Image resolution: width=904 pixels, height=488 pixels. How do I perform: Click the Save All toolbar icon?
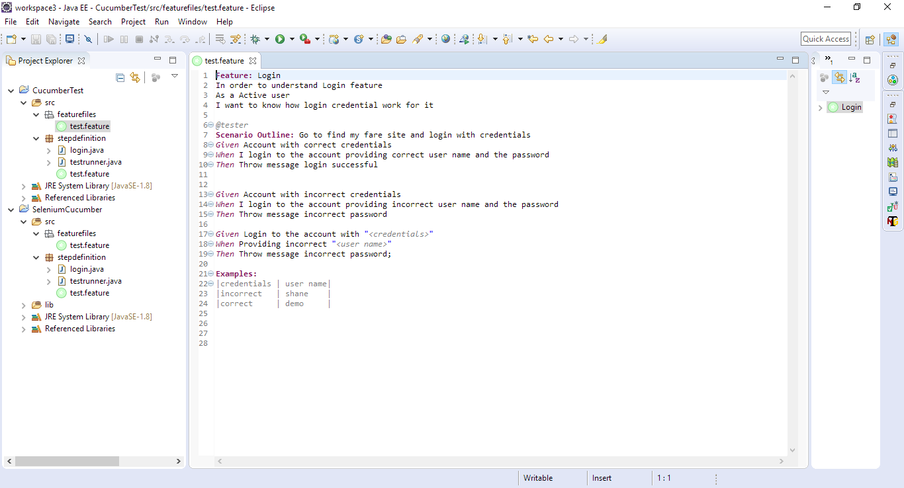pyautogui.click(x=52, y=38)
